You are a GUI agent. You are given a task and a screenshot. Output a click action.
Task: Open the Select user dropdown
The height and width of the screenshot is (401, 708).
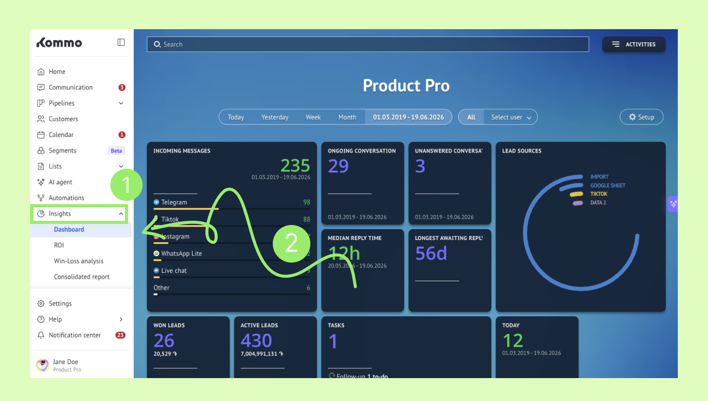click(x=511, y=117)
